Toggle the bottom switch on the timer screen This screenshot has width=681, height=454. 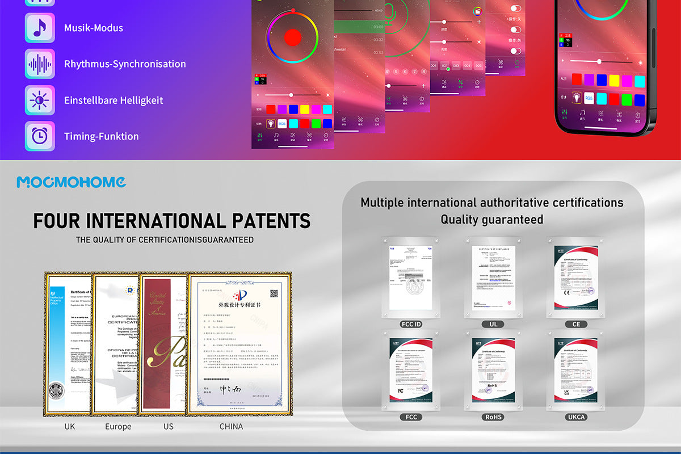click(516, 51)
